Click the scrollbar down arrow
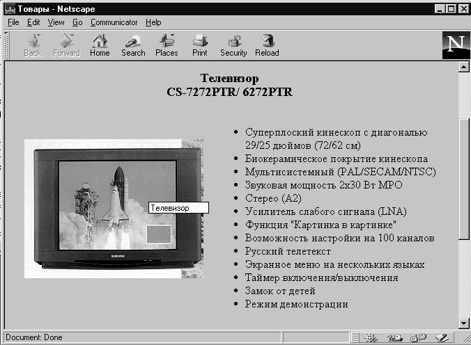The height and width of the screenshot is (345, 471). pyautogui.click(x=465, y=323)
